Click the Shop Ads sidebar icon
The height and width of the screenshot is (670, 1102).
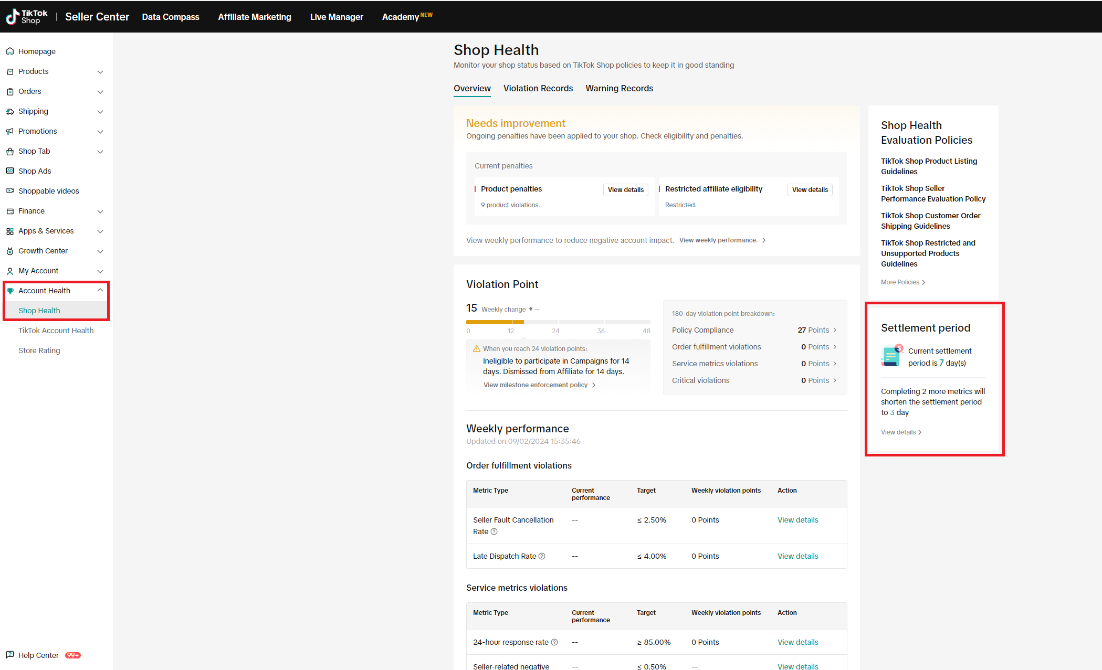click(x=10, y=171)
